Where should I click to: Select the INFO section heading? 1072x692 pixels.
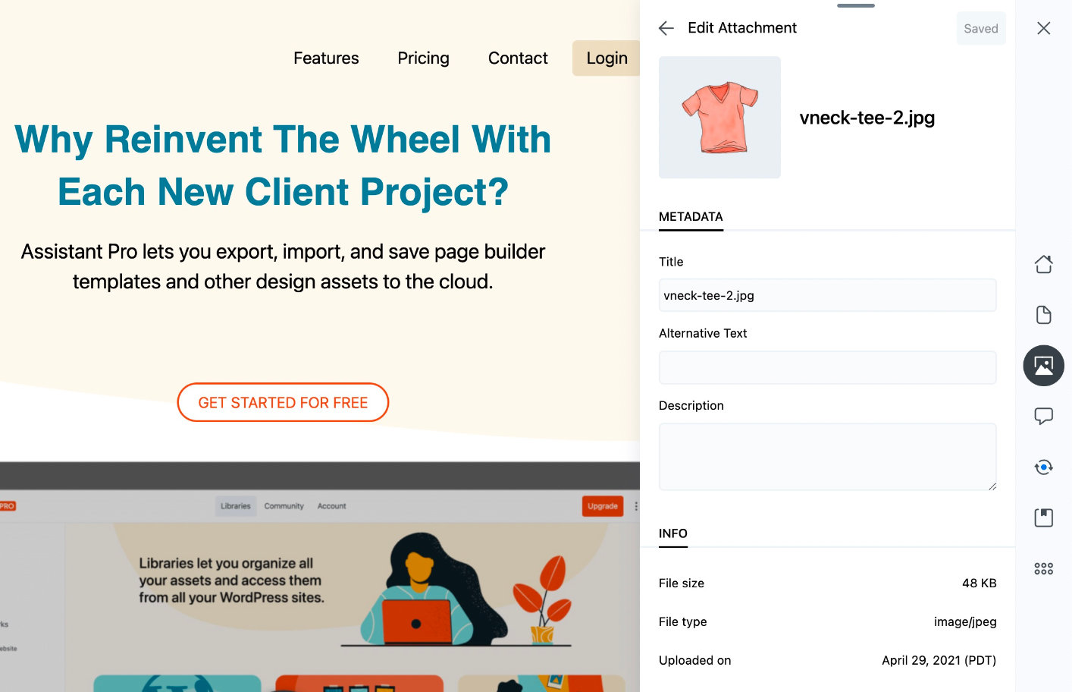point(672,533)
